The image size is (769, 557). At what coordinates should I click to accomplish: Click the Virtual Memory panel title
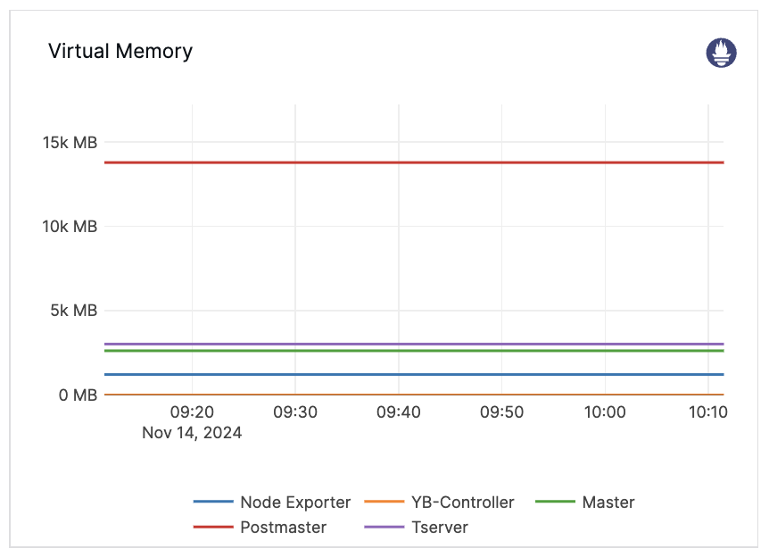[120, 51]
